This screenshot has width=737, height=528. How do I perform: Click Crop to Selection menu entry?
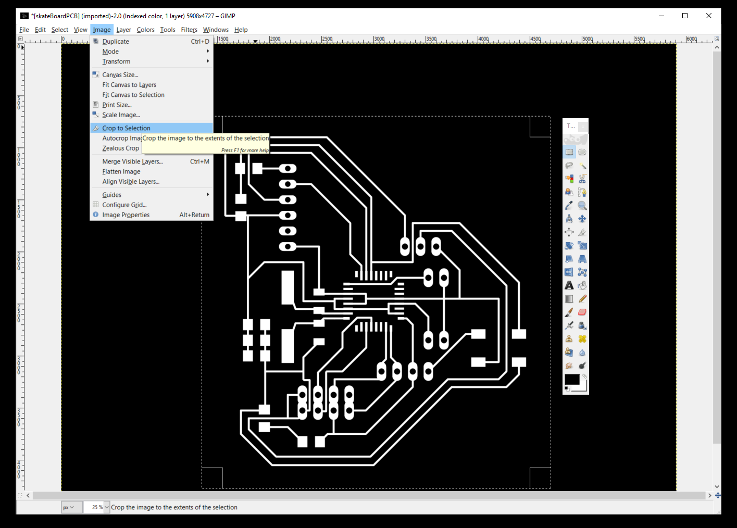126,128
